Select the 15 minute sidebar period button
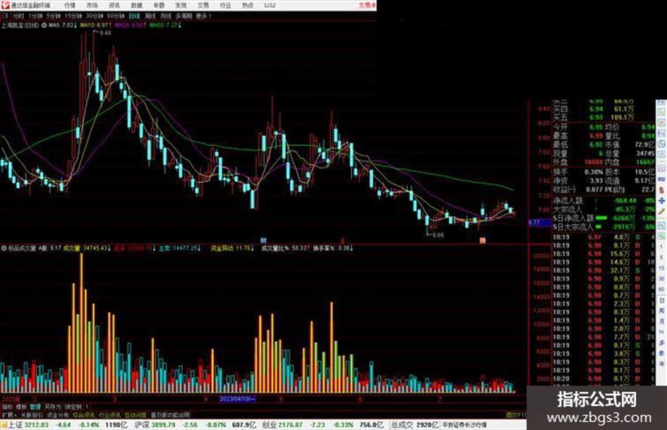Screen dimensions: 667x430 (661, 268)
